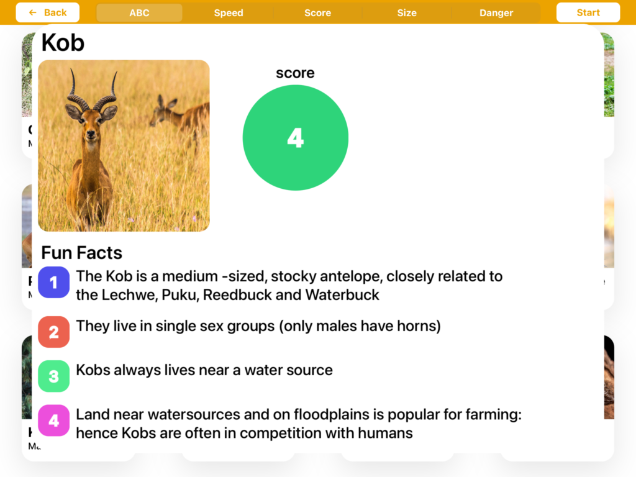This screenshot has height=477, width=636.
Task: Click the Fun Facts heading
Action: [81, 253]
